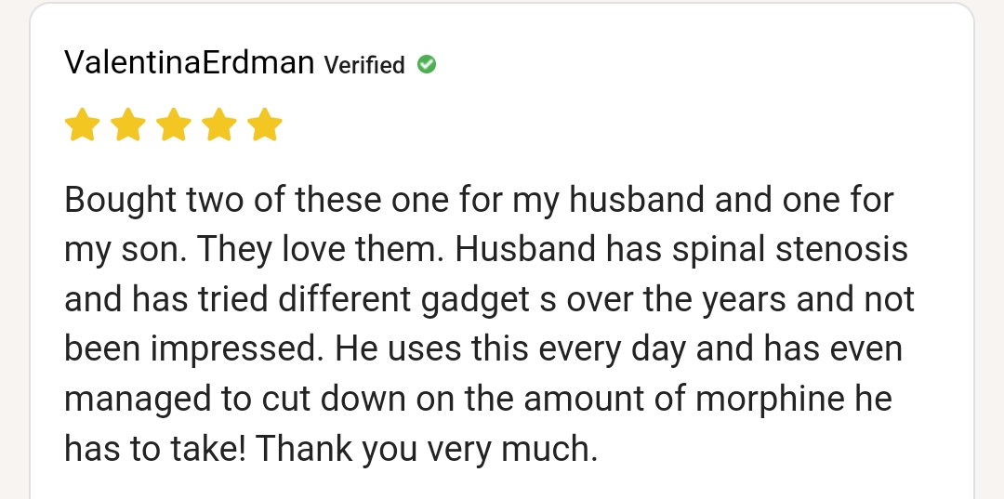The width and height of the screenshot is (1004, 499).
Task: Open the ValentinaErdman reviewer profile name
Action: (189, 63)
